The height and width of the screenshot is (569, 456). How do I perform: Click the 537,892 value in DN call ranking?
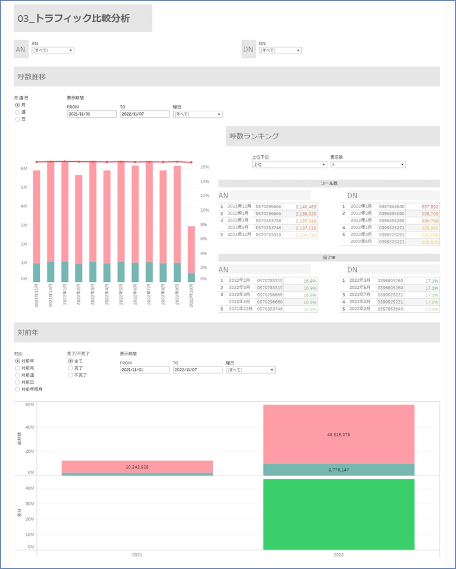coord(430,206)
